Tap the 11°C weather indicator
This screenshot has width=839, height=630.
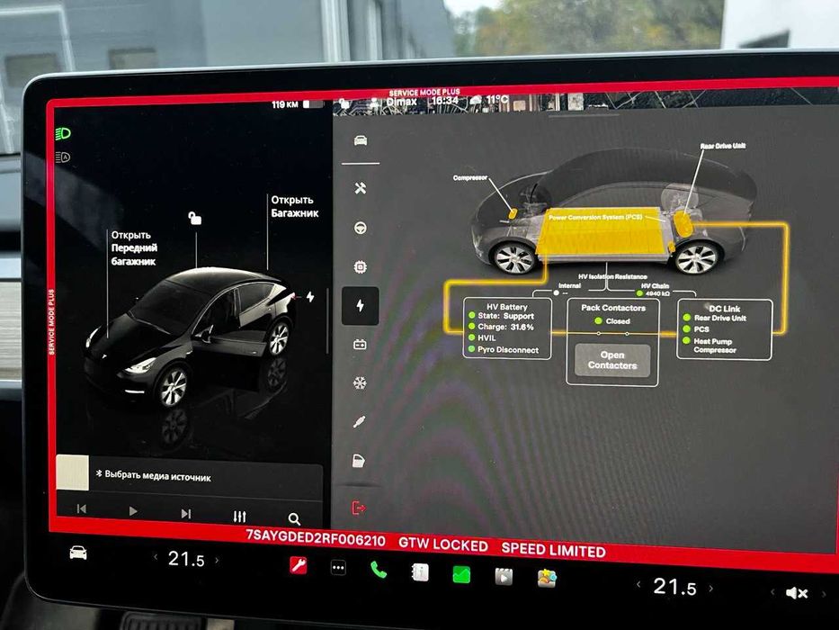[489, 100]
